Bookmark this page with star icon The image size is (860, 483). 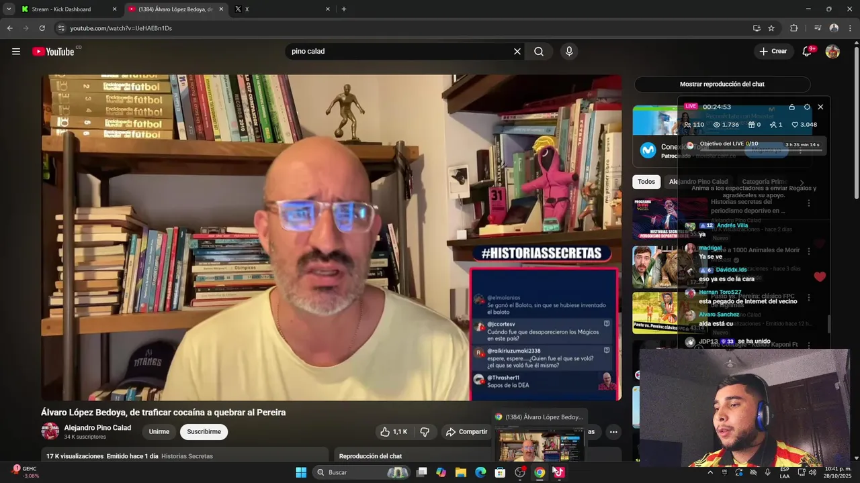[771, 28]
